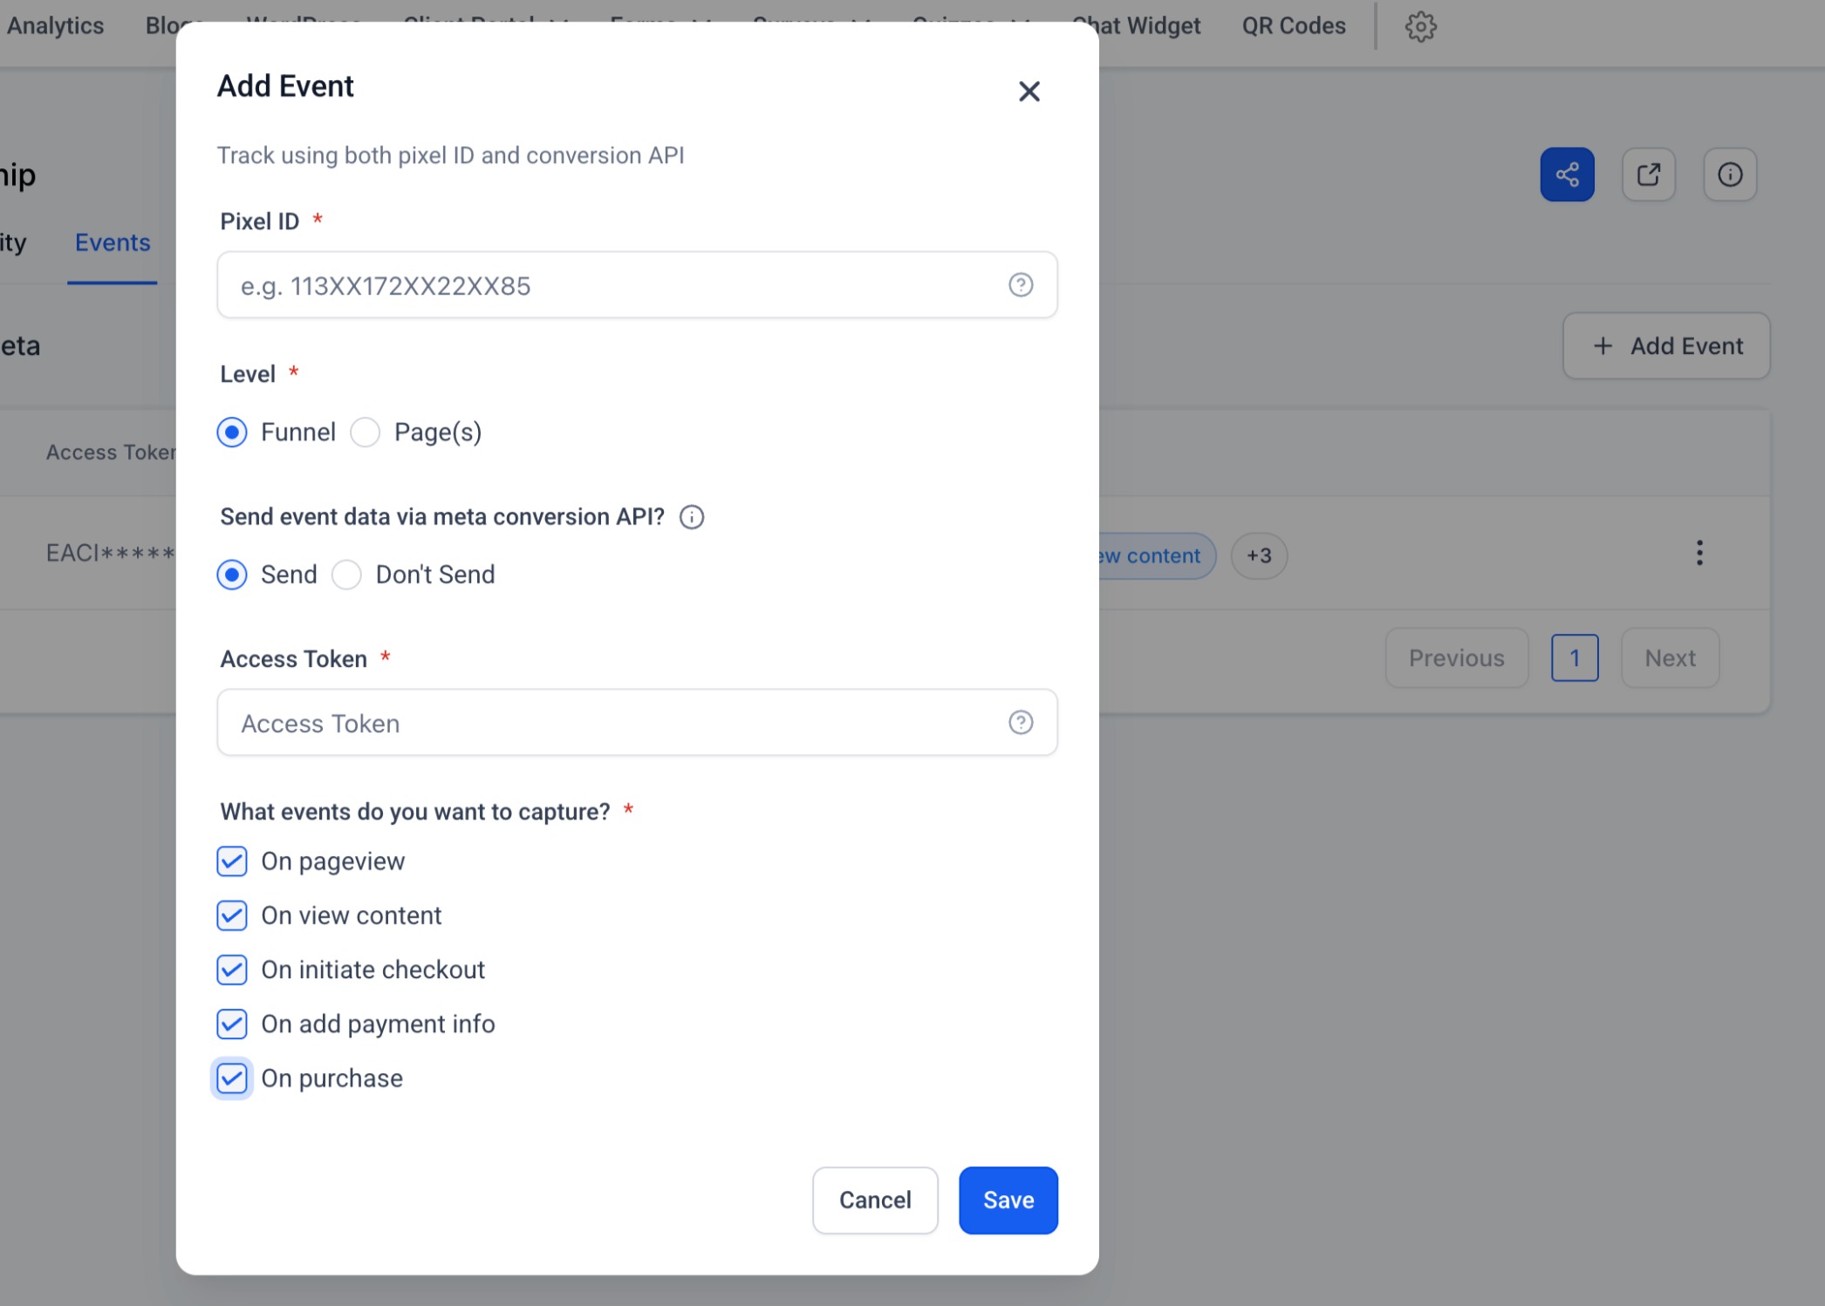The image size is (1825, 1306).
Task: Uncheck the On initiate checkout checkbox
Action: pyautogui.click(x=232, y=969)
